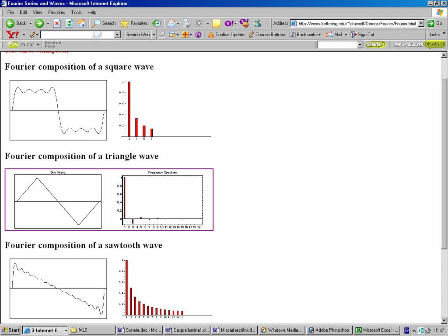The height and width of the screenshot is (336, 448).
Task: Expand the Back button history arrow
Action: pos(31,24)
